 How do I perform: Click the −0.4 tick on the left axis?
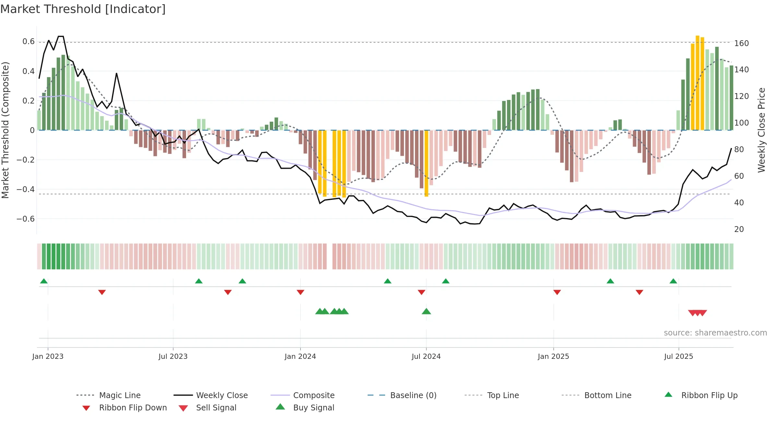[26, 189]
